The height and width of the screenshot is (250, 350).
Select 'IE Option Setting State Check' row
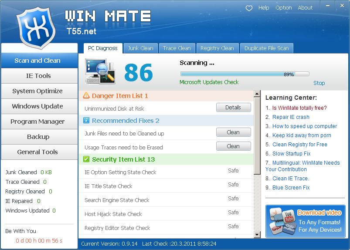tap(166, 172)
